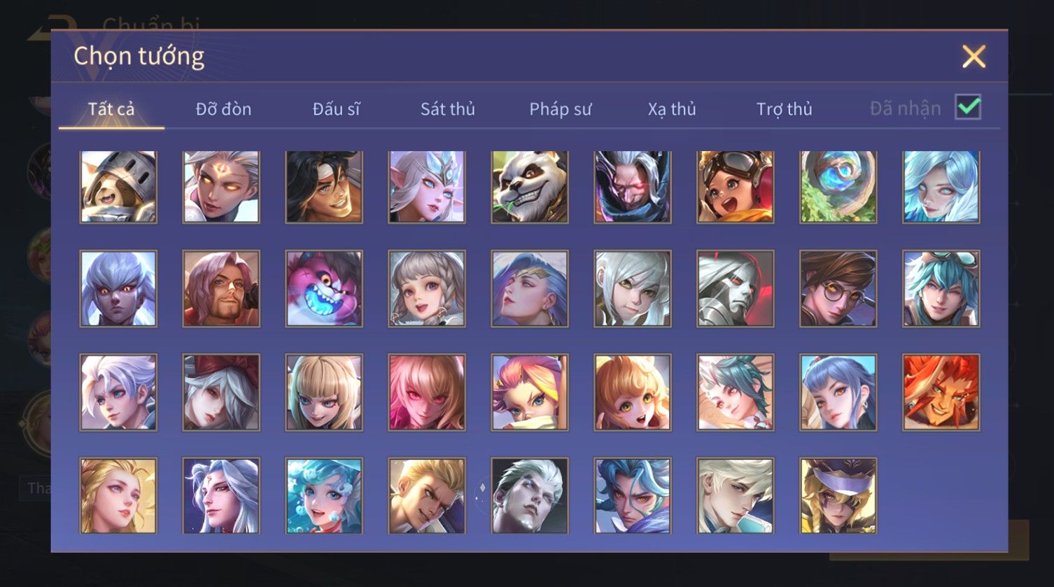
Task: Select the hero wearing round glasses
Action: tap(838, 289)
